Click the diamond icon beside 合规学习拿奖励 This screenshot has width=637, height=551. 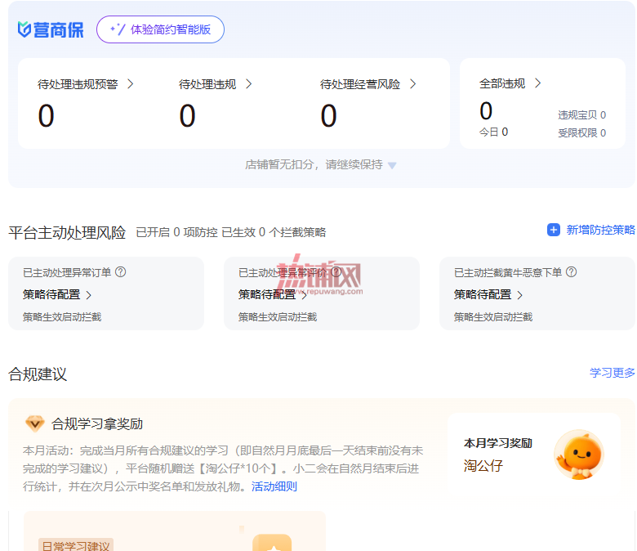coord(35,423)
